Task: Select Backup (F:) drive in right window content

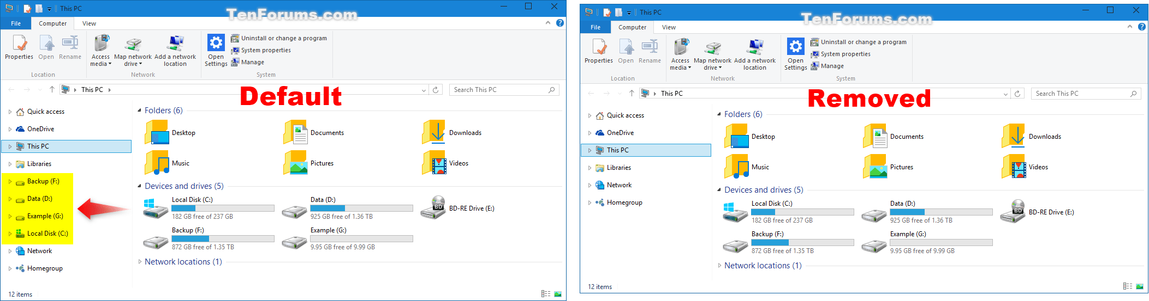Action: pyautogui.click(x=788, y=242)
